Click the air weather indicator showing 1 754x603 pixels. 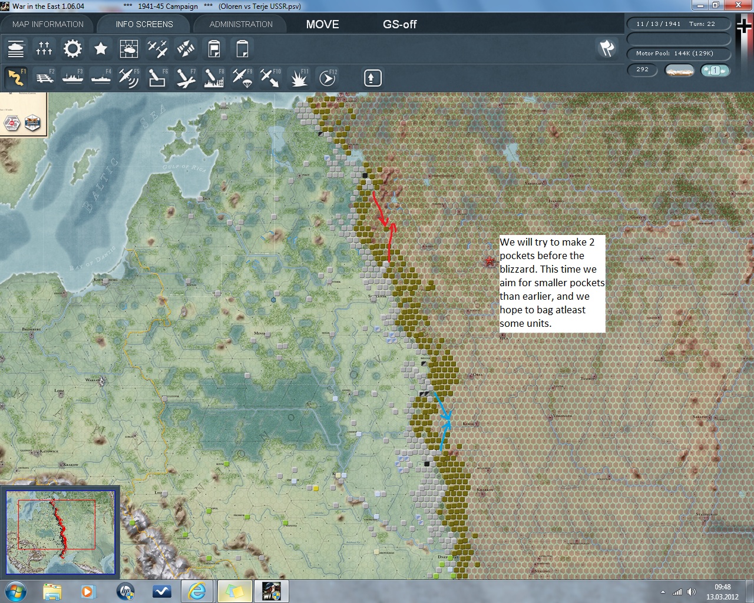715,70
